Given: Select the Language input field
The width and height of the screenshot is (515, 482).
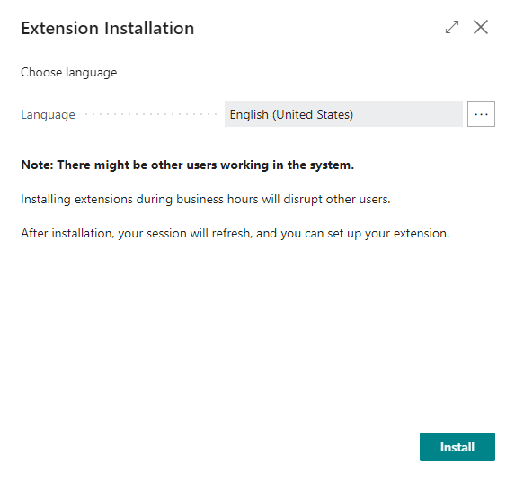Looking at the screenshot, I should tap(343, 114).
